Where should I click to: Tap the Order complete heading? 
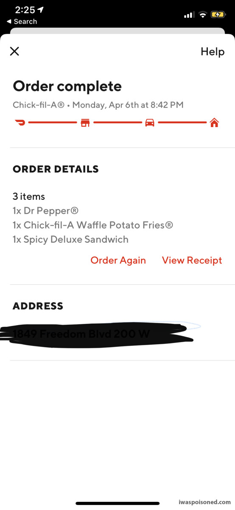pos(67,86)
